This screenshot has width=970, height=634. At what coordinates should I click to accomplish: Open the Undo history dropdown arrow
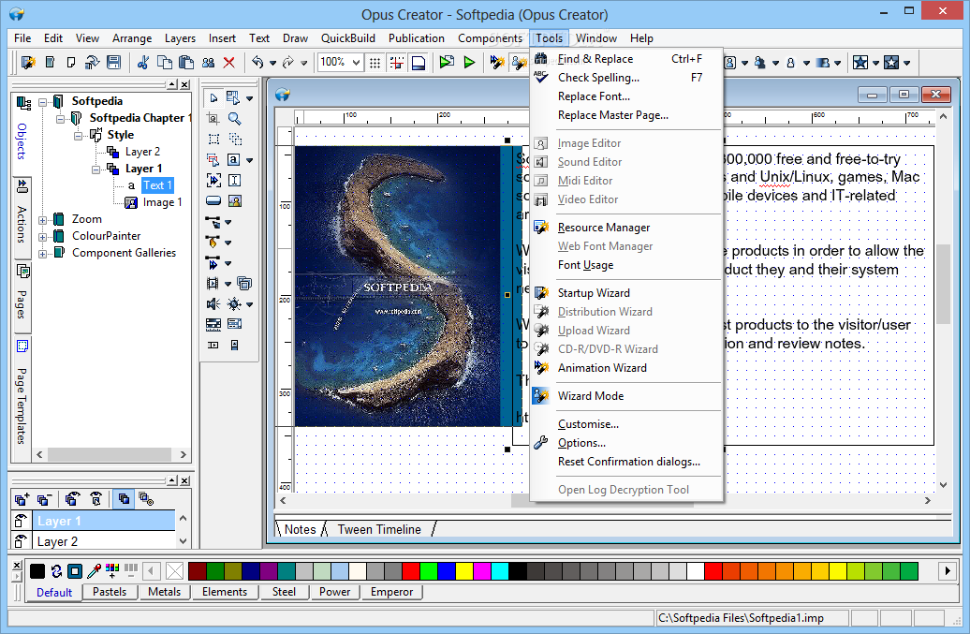click(x=272, y=63)
